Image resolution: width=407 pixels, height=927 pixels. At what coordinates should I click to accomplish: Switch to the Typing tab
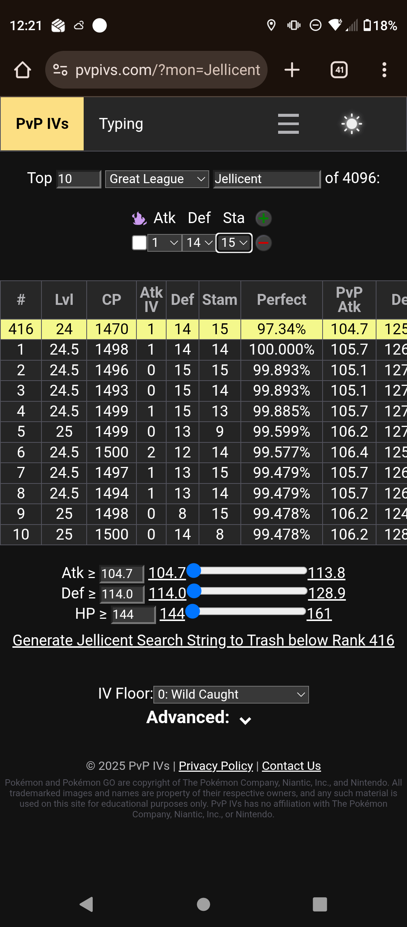(x=121, y=124)
